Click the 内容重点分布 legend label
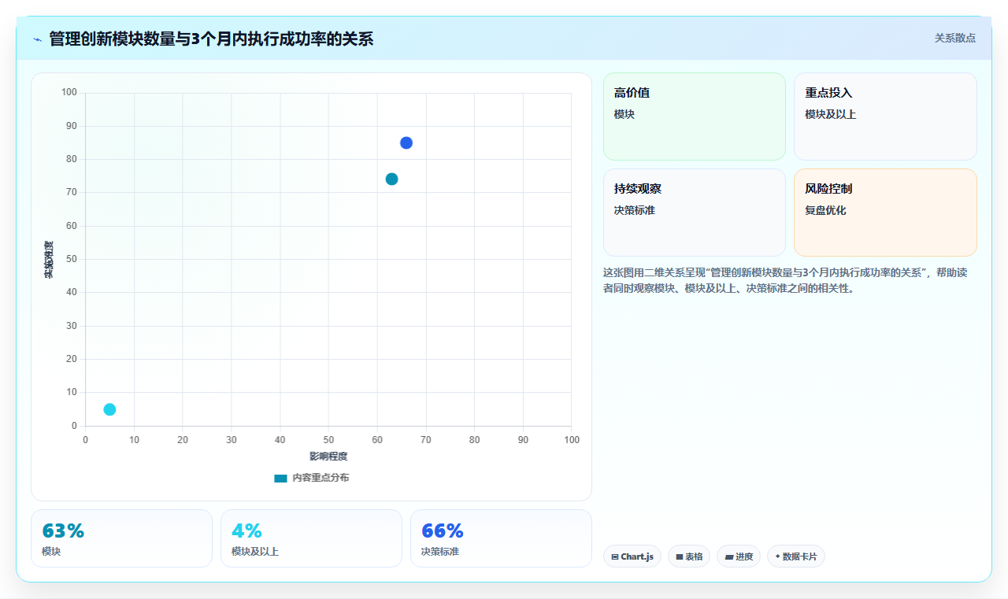This screenshot has height=599, width=1008. [x=321, y=478]
